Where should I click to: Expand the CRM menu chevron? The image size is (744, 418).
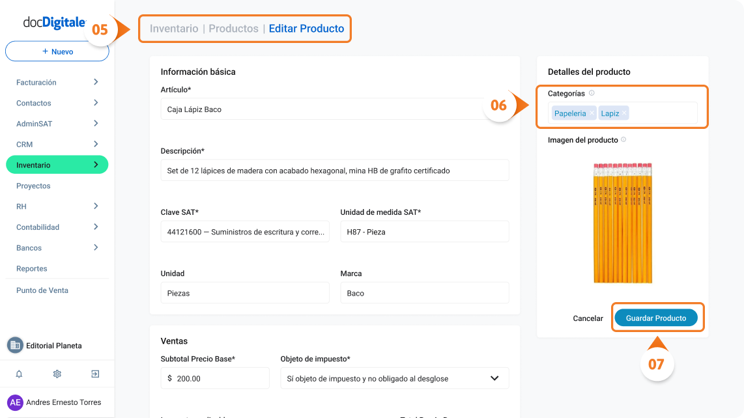[x=96, y=144]
